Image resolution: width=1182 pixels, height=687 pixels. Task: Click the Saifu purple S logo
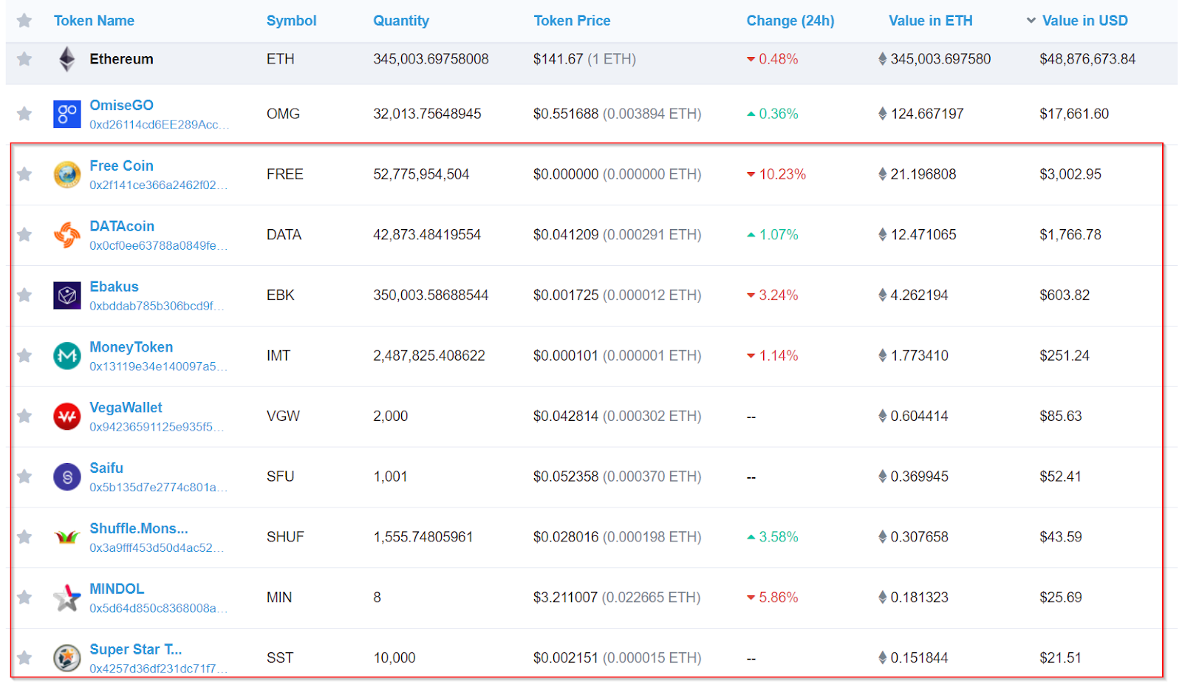[x=67, y=477]
